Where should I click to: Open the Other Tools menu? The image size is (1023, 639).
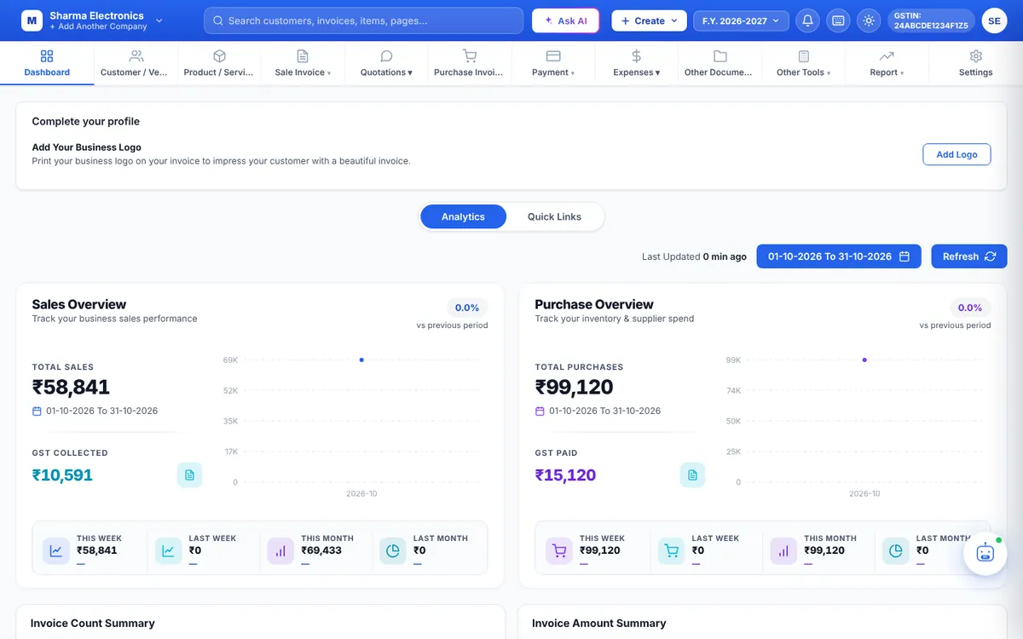(804, 63)
